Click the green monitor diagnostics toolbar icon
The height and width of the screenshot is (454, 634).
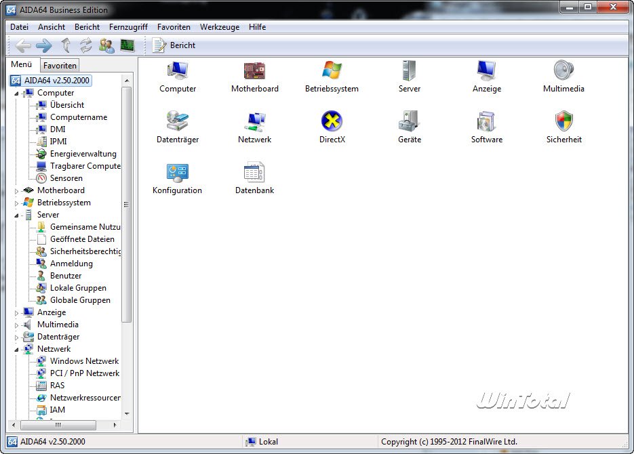click(x=127, y=45)
